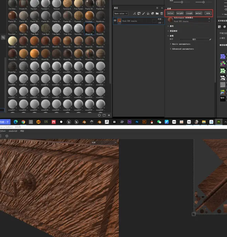Image resolution: width=227 pixels, height=237 pixels.
Task: Click the UV selection corner handle square
Action: point(194,214)
